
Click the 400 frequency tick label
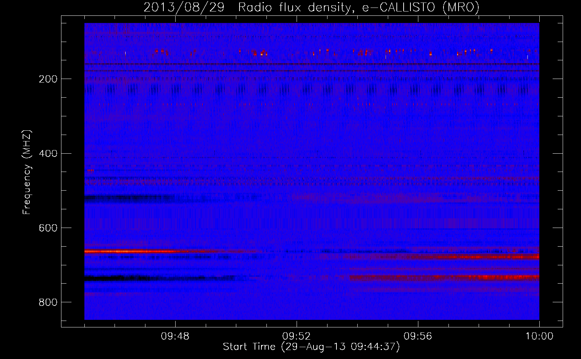click(48, 154)
